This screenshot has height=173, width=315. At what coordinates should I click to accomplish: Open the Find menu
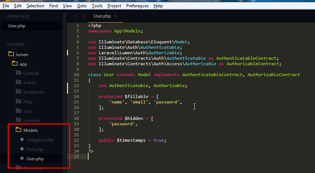[53, 6]
